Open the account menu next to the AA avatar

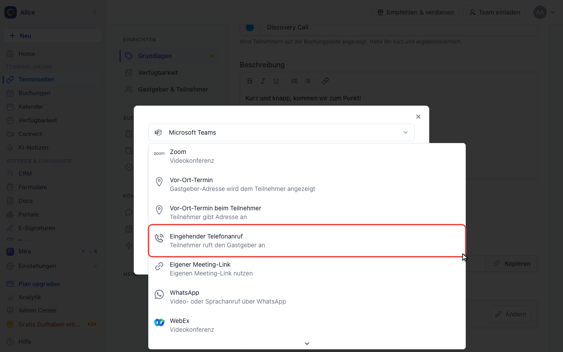pyautogui.click(x=552, y=12)
